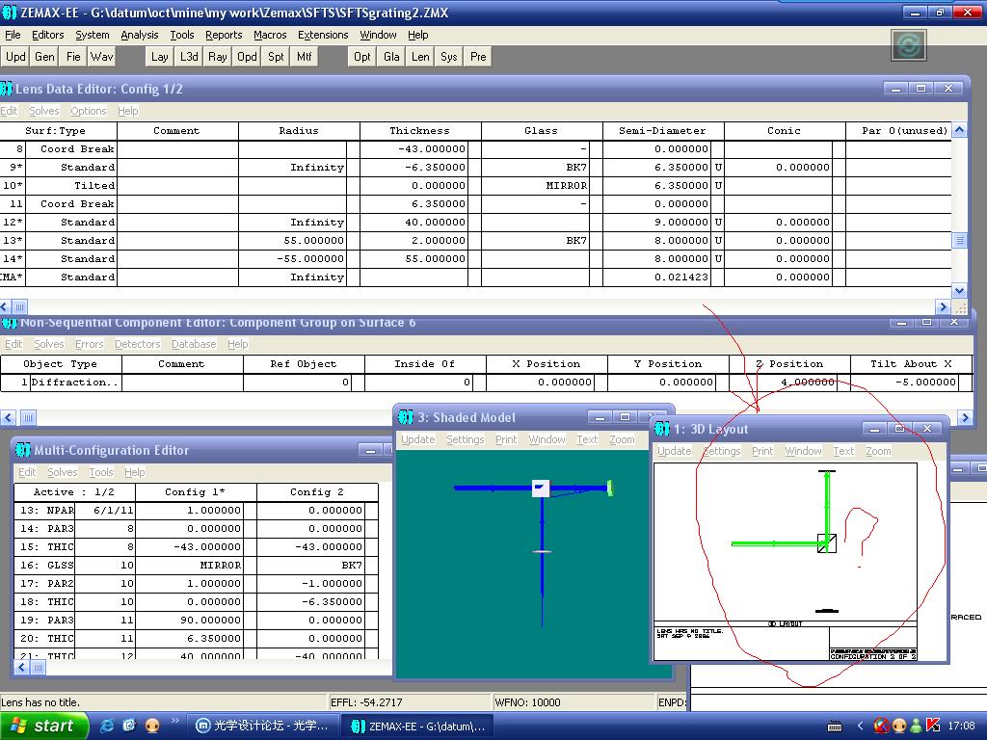Image resolution: width=987 pixels, height=740 pixels.
Task: Open OPD fan with Opd button
Action: click(x=247, y=57)
